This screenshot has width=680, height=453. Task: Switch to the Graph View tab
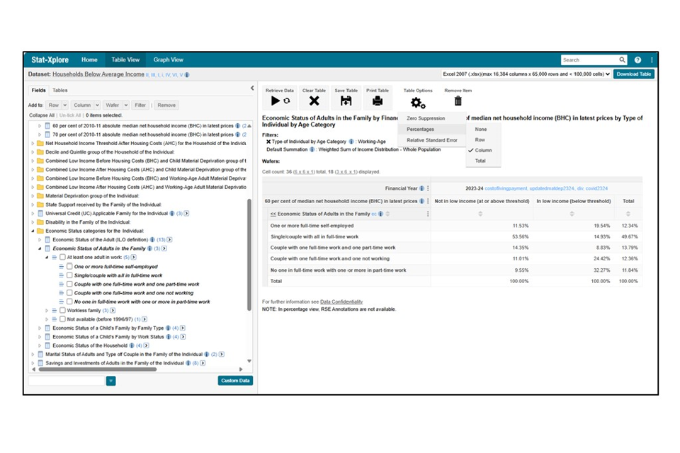168,60
